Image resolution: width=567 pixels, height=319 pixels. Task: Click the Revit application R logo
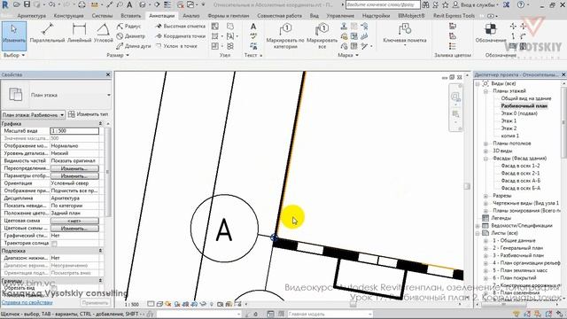5,5
